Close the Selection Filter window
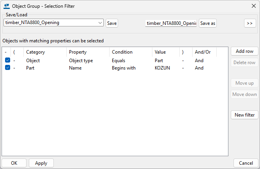Viewport: 260px width, 169px height. 254,6
